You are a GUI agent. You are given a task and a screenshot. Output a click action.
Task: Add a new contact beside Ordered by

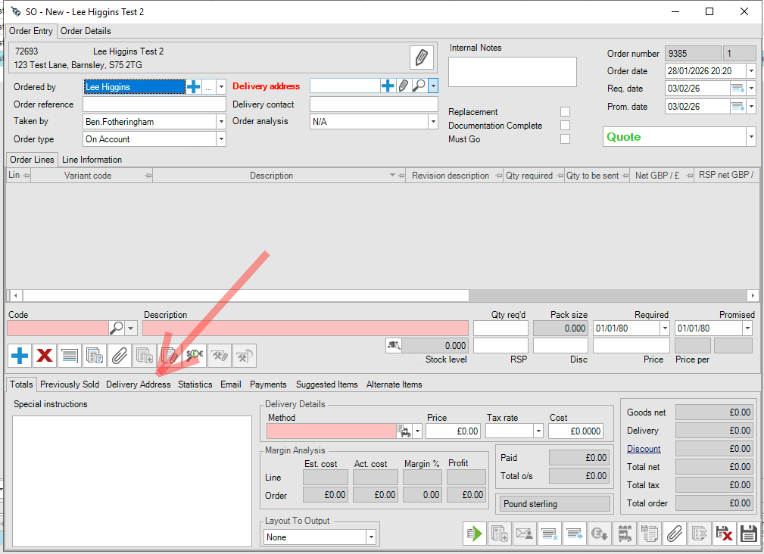click(193, 86)
